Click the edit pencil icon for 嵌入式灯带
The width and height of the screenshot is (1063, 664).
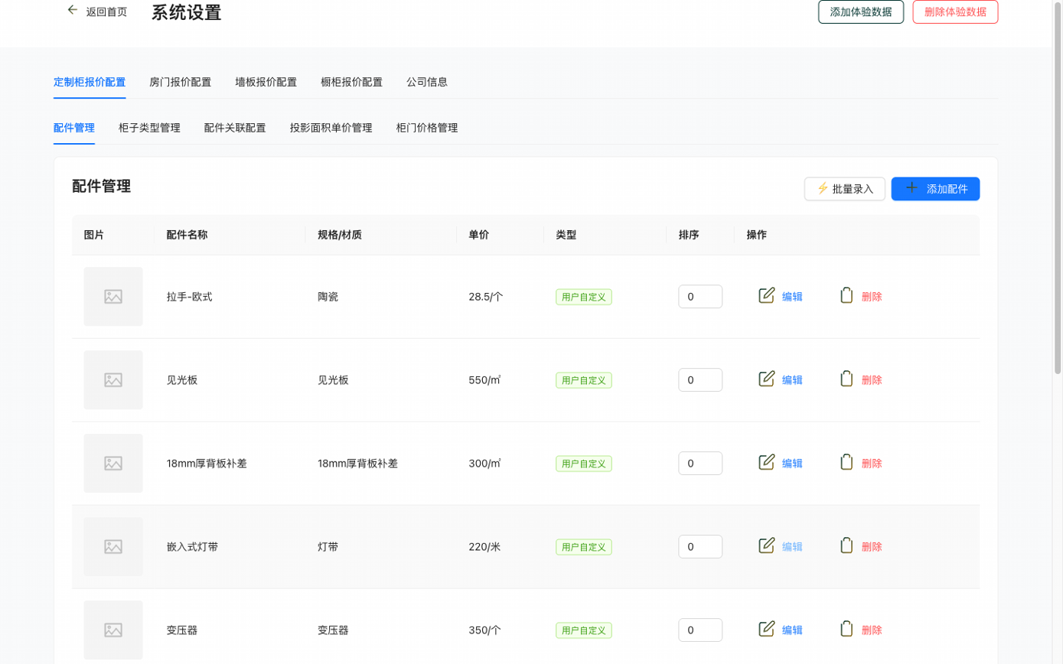(767, 545)
